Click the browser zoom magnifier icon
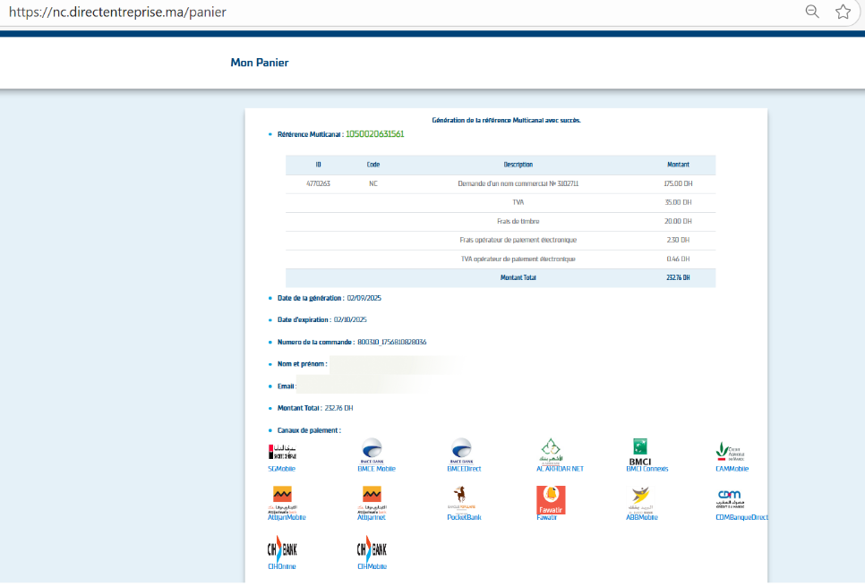Screen dimensions: 865x586 point(812,12)
